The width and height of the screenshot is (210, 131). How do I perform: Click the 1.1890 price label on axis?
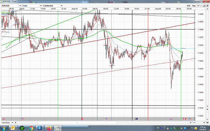[201, 14]
